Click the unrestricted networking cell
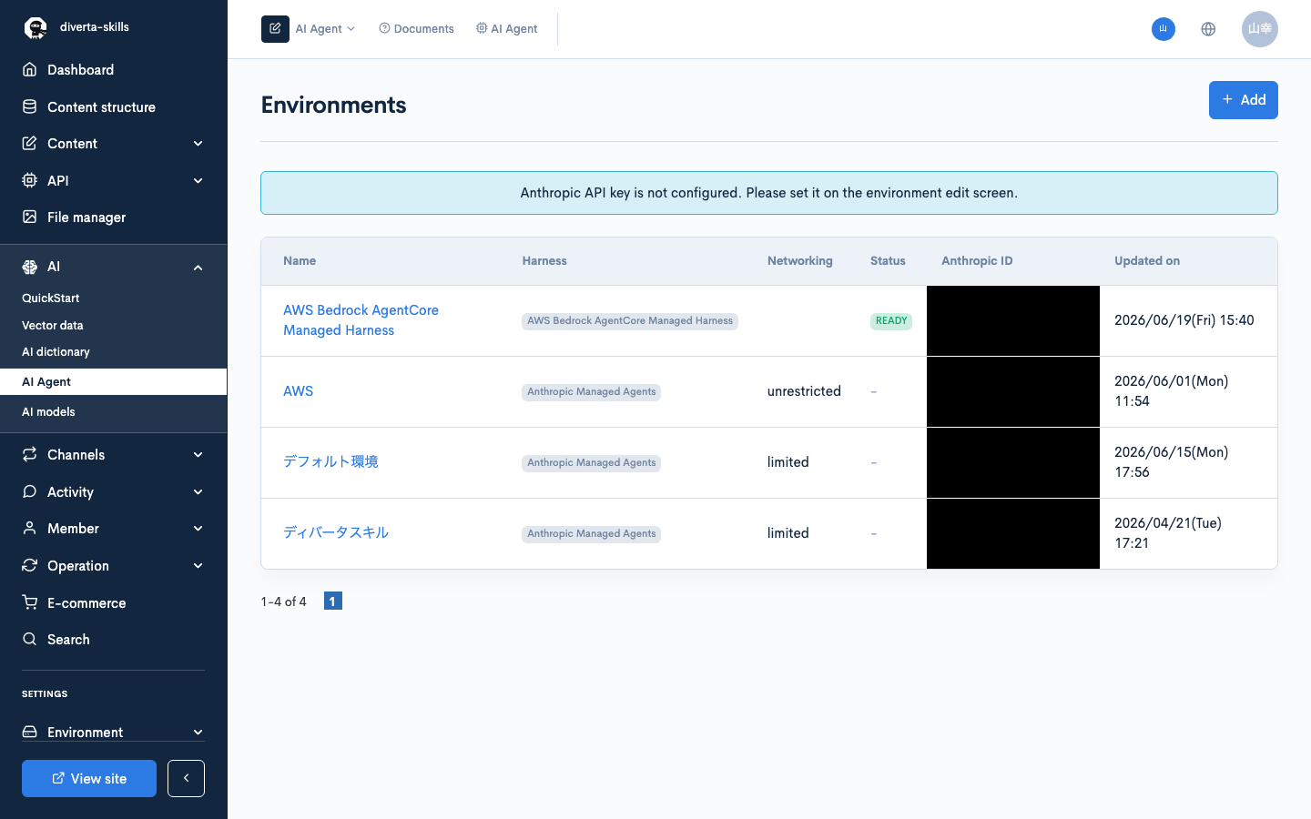This screenshot has height=819, width=1311. (x=804, y=391)
